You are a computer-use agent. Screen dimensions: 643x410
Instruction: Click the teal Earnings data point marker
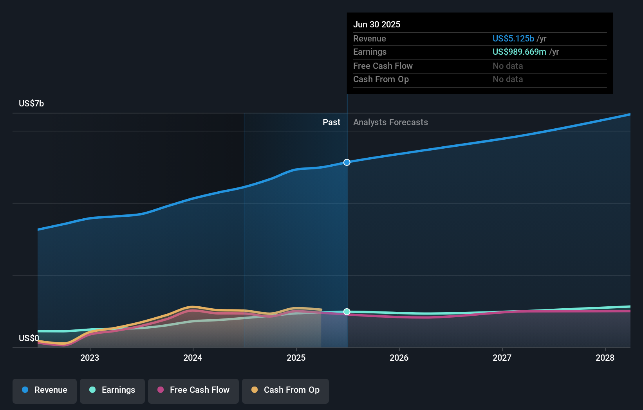pyautogui.click(x=347, y=312)
